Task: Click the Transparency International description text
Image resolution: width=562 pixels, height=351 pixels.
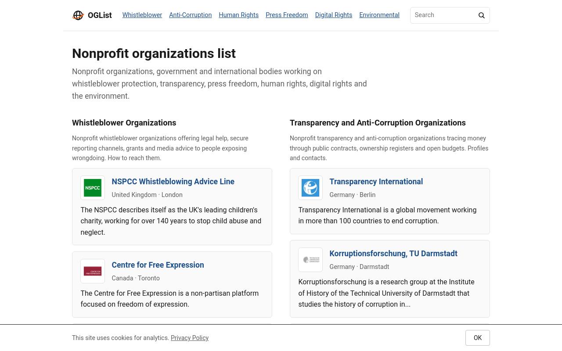Action: 390,215
